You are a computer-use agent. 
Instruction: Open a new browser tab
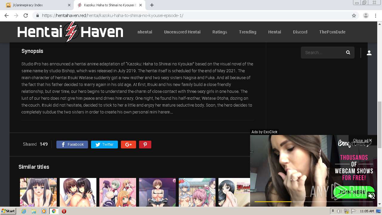pos(152,5)
